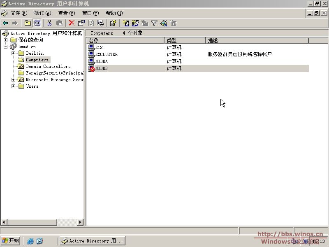Select the EXCLUSTER computer entry

click(106, 54)
